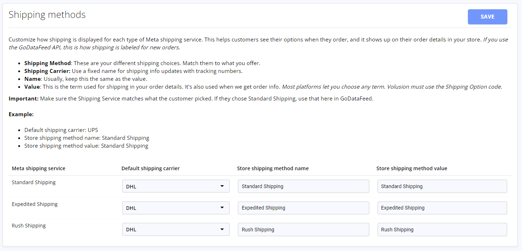Click the bold 'Name' bullet label
Image resolution: width=522 pixels, height=251 pixels.
[x=33, y=79]
